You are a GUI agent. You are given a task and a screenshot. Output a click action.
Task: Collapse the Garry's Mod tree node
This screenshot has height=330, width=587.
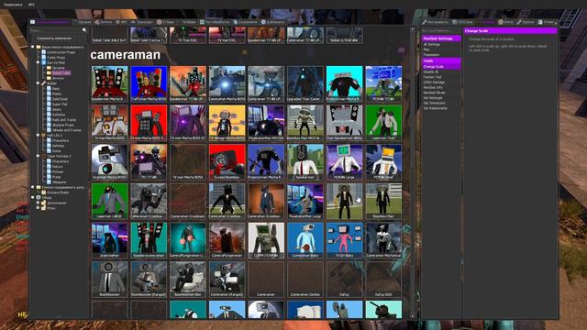[39, 62]
